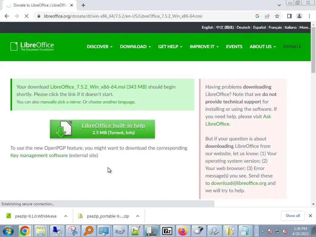Open the Chrome three-dot menu

tap(309, 16)
